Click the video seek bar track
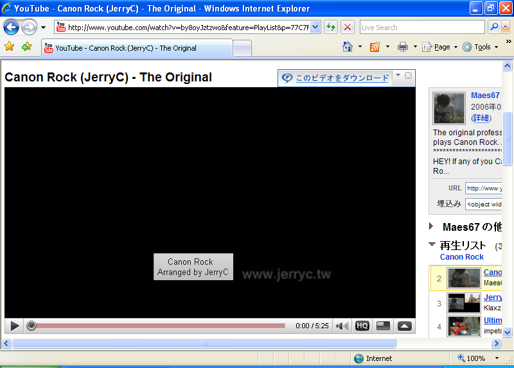Viewport: 514px width, 368px height. [x=161, y=326]
